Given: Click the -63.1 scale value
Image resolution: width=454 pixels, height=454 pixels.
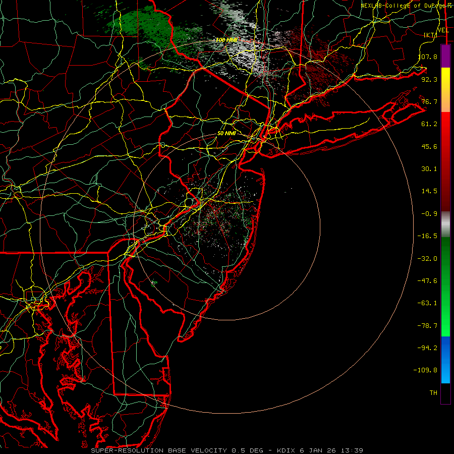Looking at the screenshot, I should tap(427, 303).
